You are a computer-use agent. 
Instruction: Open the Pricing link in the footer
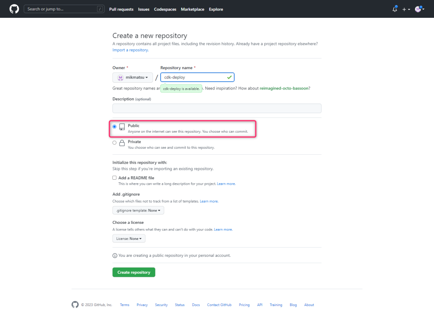(244, 305)
